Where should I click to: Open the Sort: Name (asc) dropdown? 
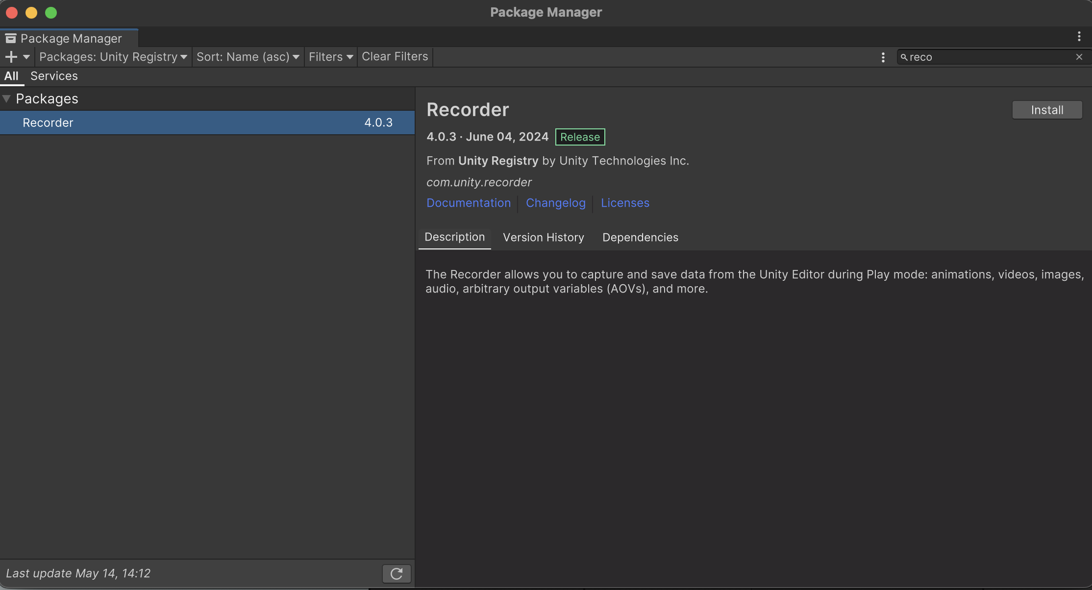pos(248,57)
